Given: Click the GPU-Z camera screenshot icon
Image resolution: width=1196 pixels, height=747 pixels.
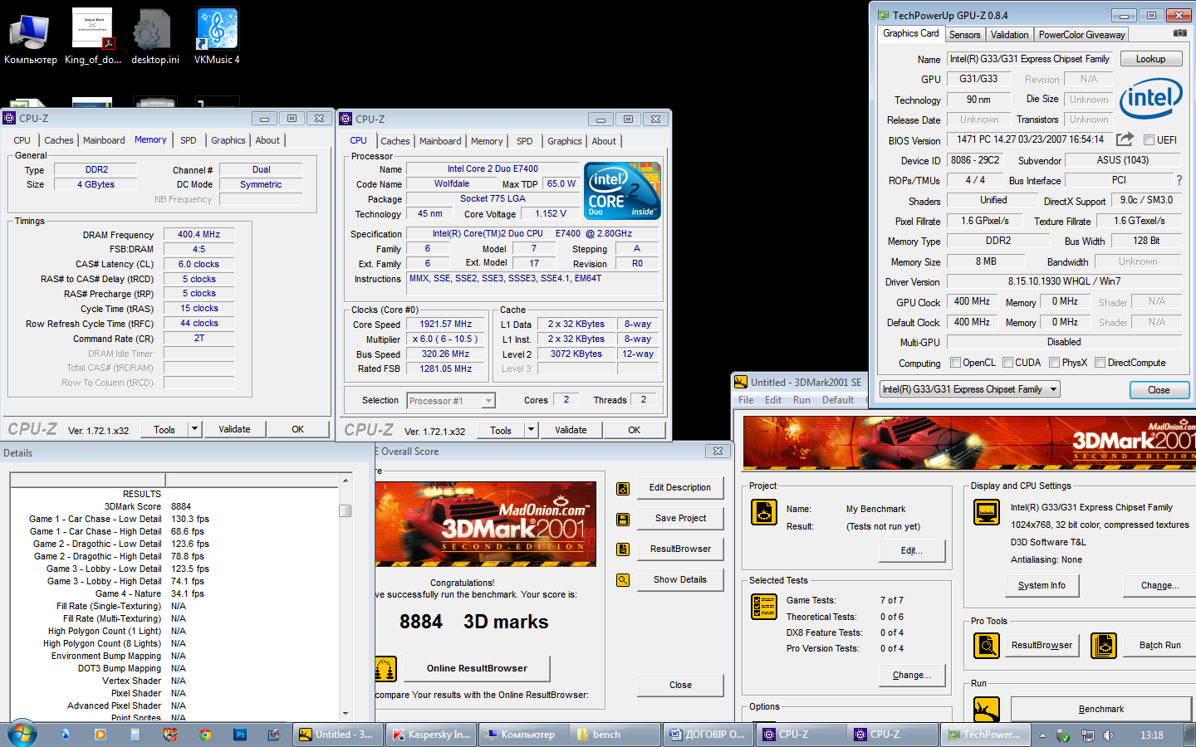Looking at the screenshot, I should (1179, 33).
